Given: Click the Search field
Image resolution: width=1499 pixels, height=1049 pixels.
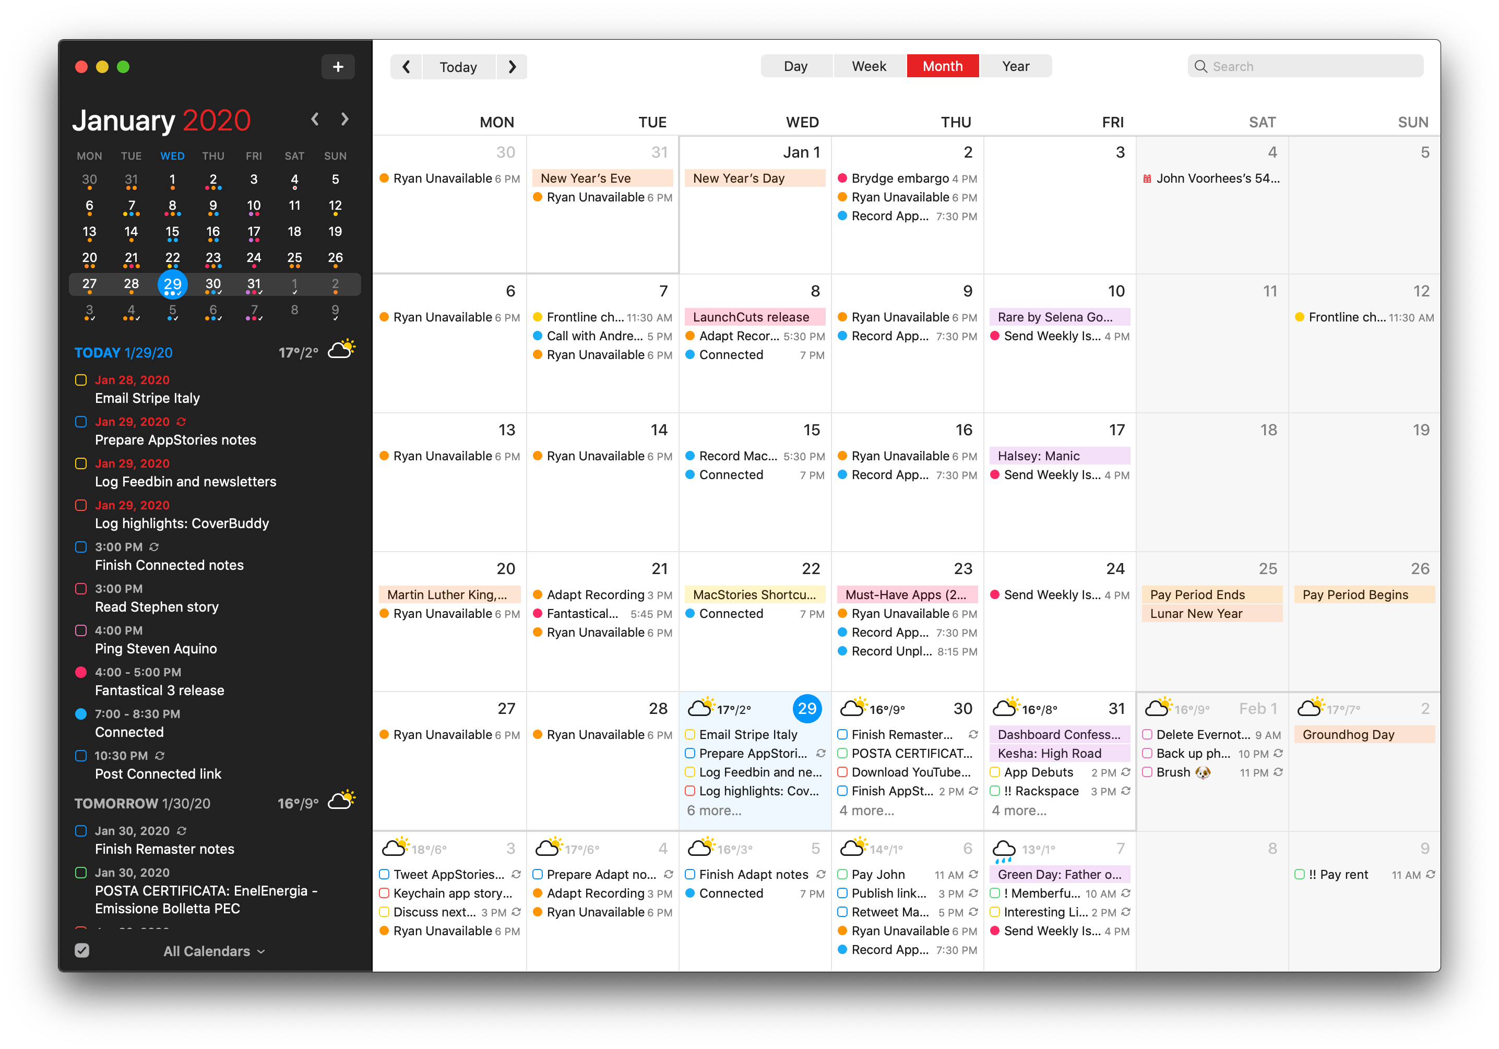Looking at the screenshot, I should [x=1306, y=66].
